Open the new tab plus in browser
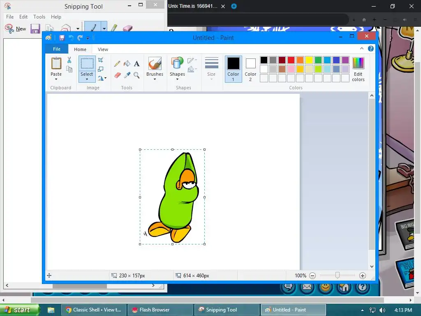 234,6
